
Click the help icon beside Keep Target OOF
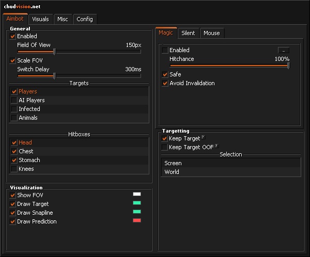coord(217,146)
